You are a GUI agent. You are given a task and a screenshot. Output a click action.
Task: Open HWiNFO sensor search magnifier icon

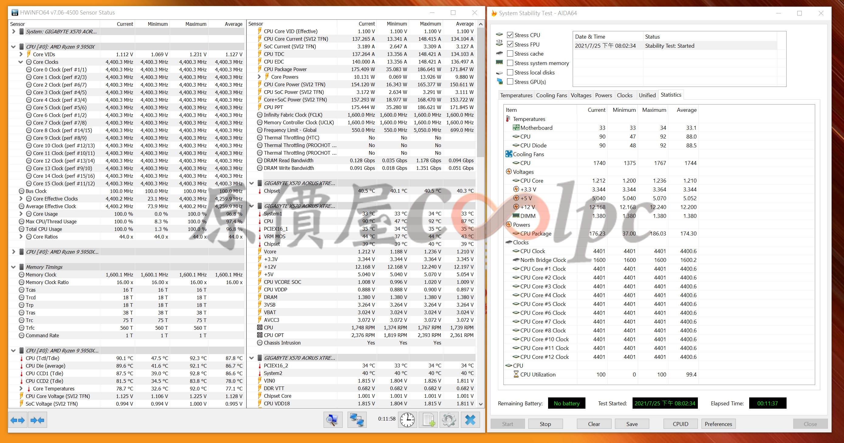(333, 420)
